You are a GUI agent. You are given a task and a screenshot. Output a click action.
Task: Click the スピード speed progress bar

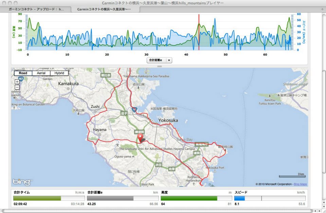click(x=270, y=198)
